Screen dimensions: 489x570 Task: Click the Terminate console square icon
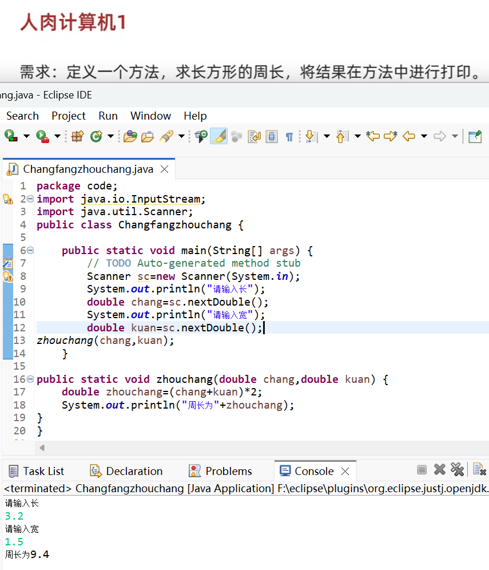[x=422, y=470]
